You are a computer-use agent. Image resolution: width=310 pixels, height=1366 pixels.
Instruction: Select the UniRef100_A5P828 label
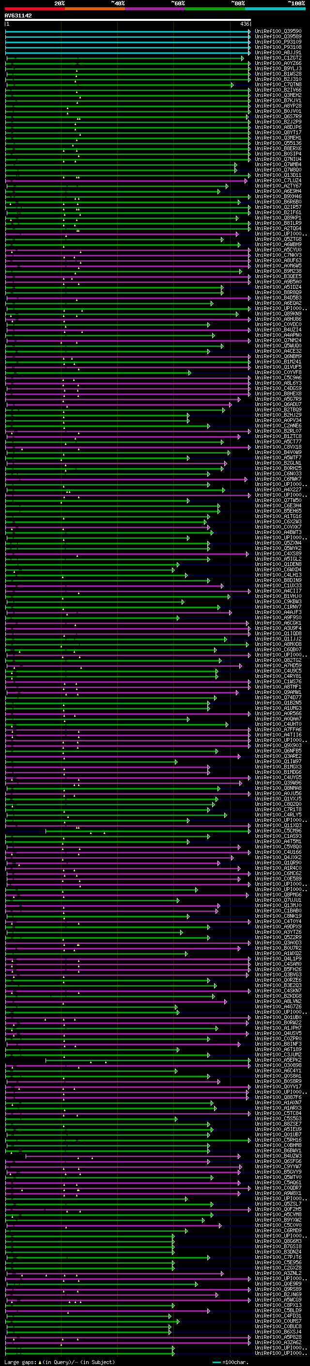pyautogui.click(x=278, y=1337)
